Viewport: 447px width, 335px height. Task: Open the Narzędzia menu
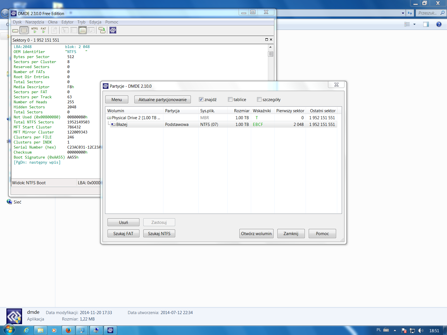tap(35, 22)
